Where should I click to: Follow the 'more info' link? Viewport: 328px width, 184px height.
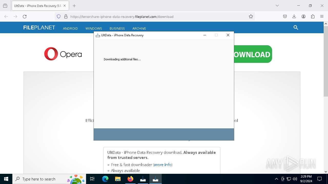click(163, 165)
